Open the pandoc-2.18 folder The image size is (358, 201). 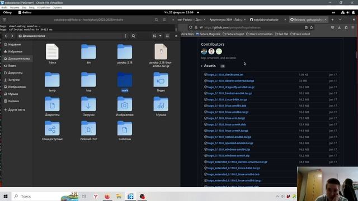125,54
